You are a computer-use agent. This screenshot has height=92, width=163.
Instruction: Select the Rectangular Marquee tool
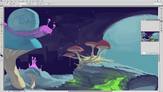click(2, 11)
